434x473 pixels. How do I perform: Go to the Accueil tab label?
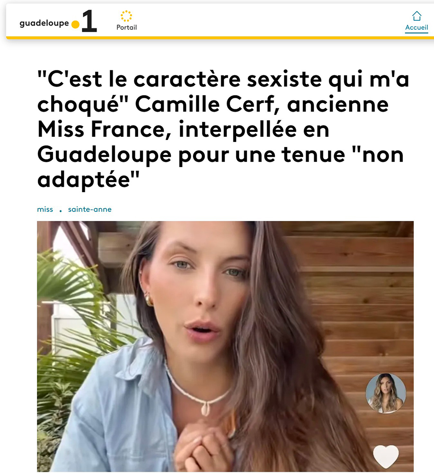416,27
